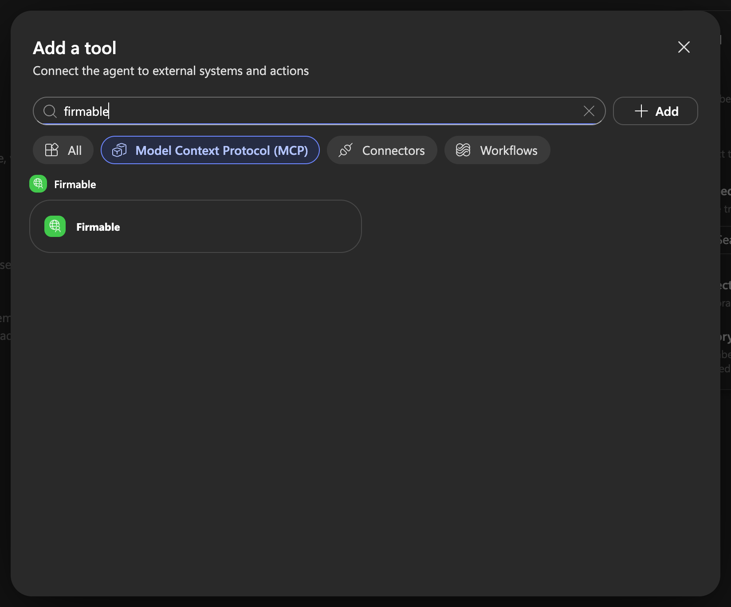Open the Firmable tool card
This screenshot has width=731, height=607.
tap(196, 226)
